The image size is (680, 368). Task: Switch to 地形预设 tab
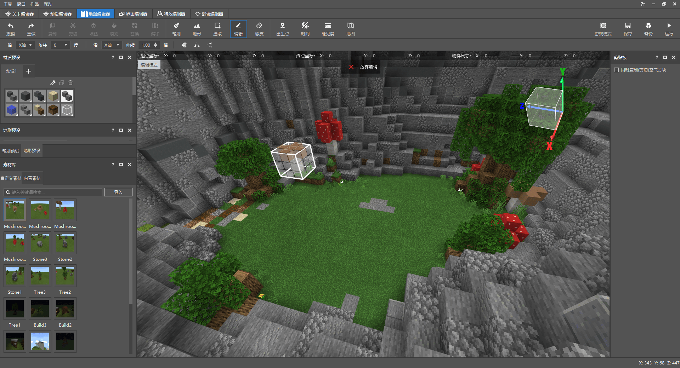32,151
